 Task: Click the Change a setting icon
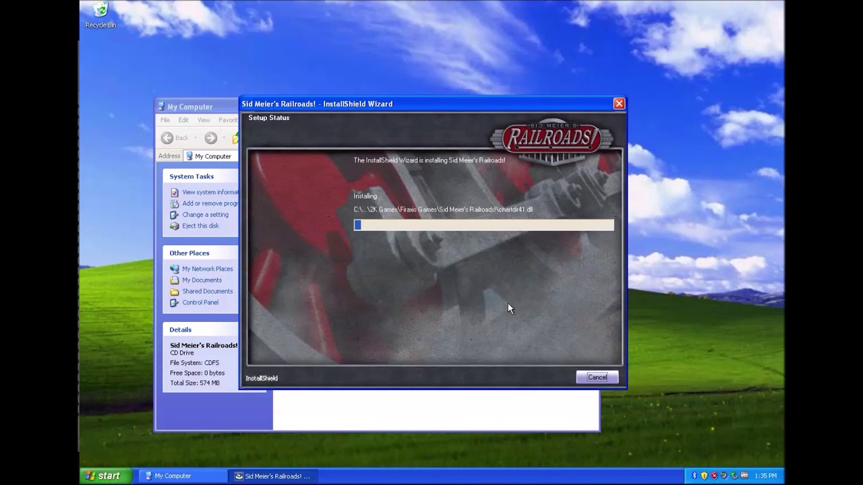point(175,215)
